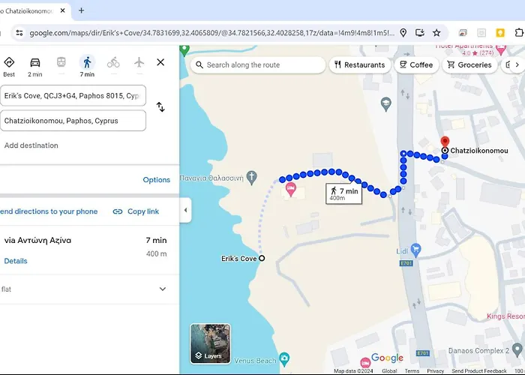Open the Layers map thumbnail
The image size is (525, 375).
pyautogui.click(x=210, y=343)
